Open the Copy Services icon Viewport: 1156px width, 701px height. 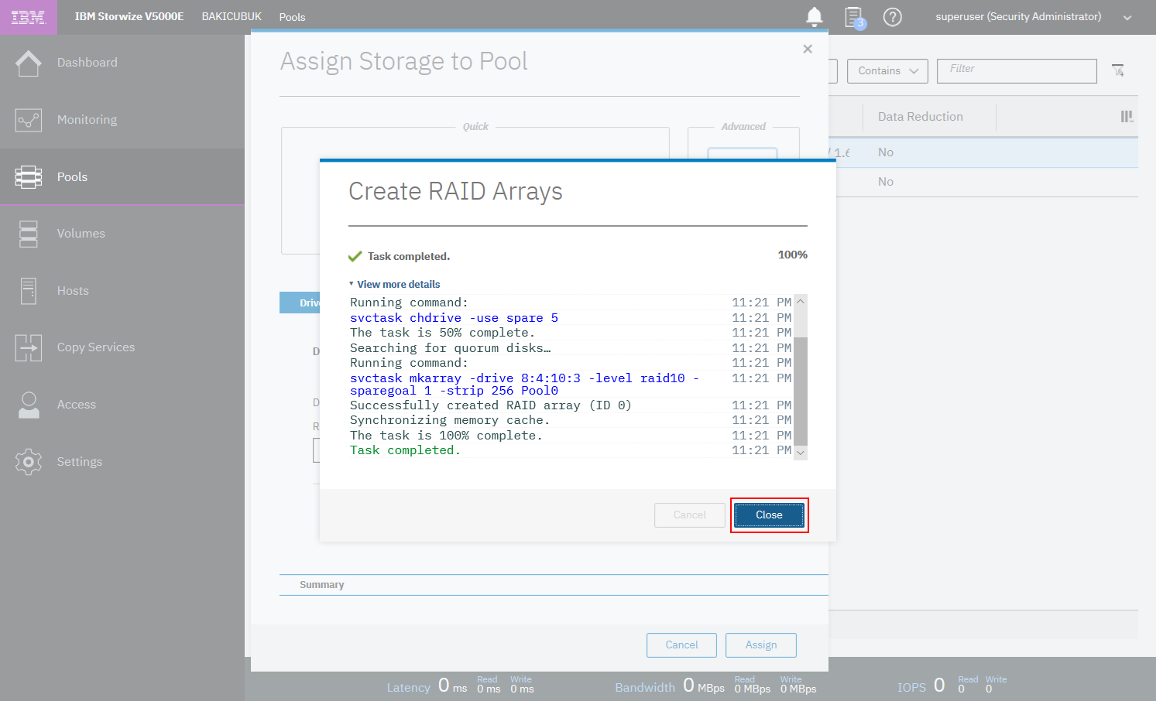(x=29, y=348)
